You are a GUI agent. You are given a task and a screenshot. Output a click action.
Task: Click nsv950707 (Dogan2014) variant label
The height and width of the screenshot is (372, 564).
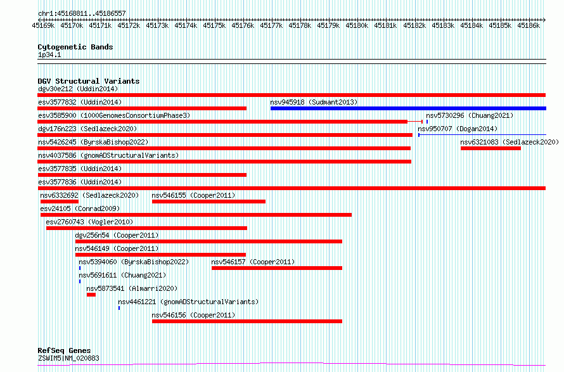pos(458,129)
